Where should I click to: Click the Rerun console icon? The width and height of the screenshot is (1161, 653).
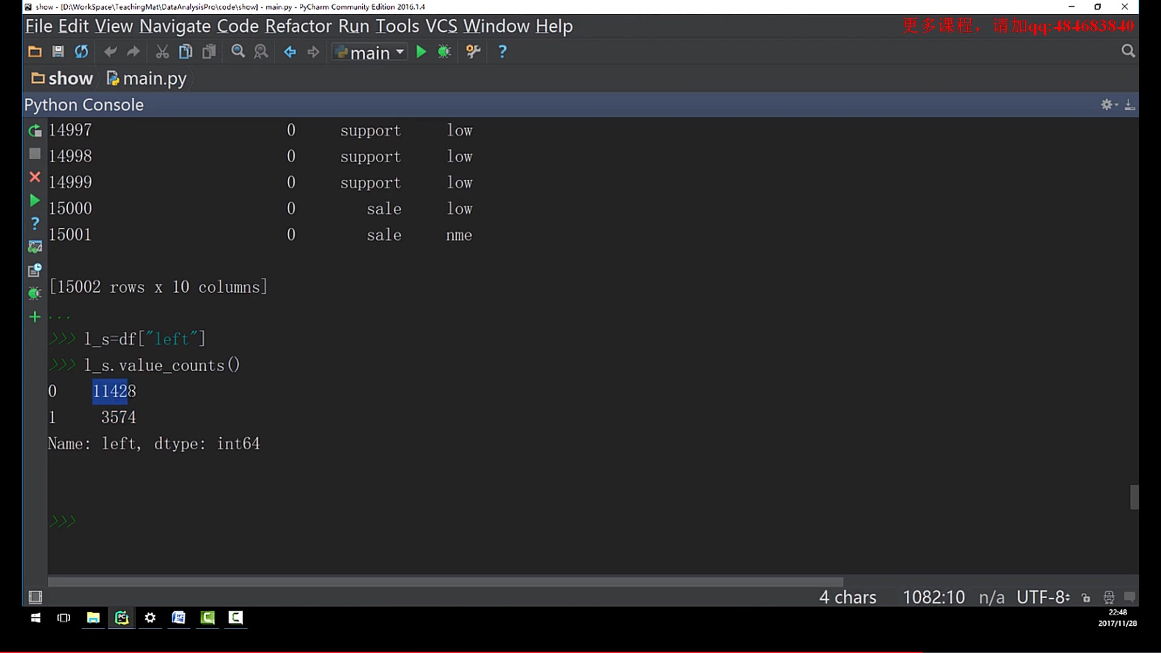35,130
